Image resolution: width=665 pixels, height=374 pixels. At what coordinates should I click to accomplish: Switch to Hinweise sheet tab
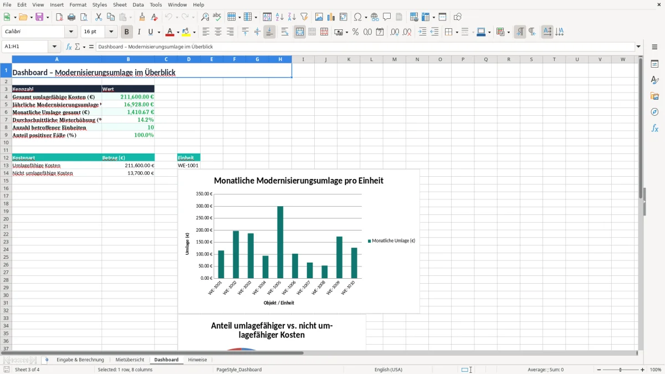[x=197, y=360]
